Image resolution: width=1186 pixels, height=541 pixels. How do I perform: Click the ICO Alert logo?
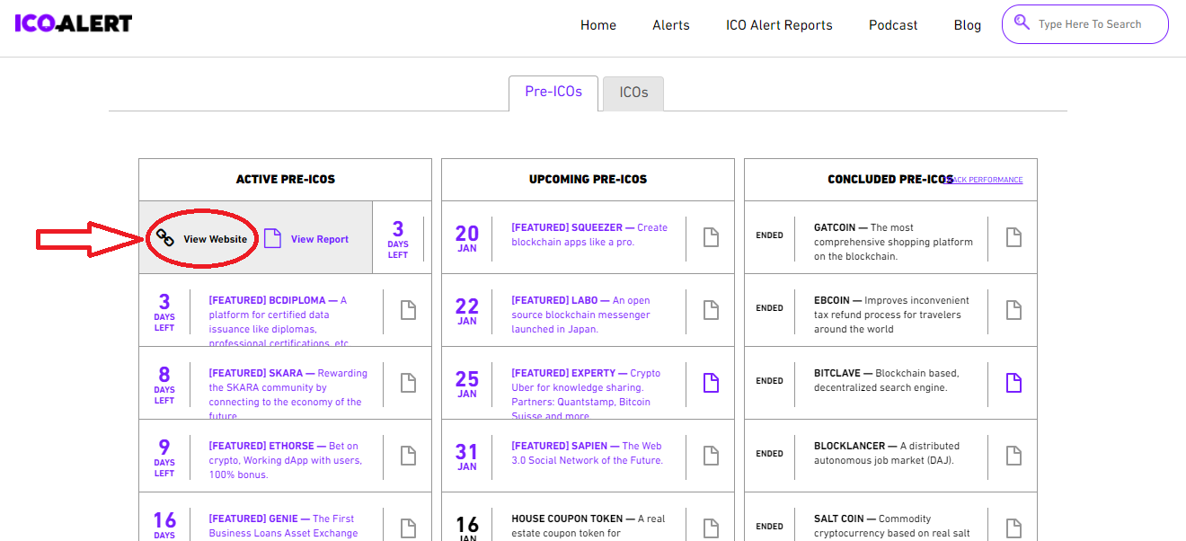73,23
